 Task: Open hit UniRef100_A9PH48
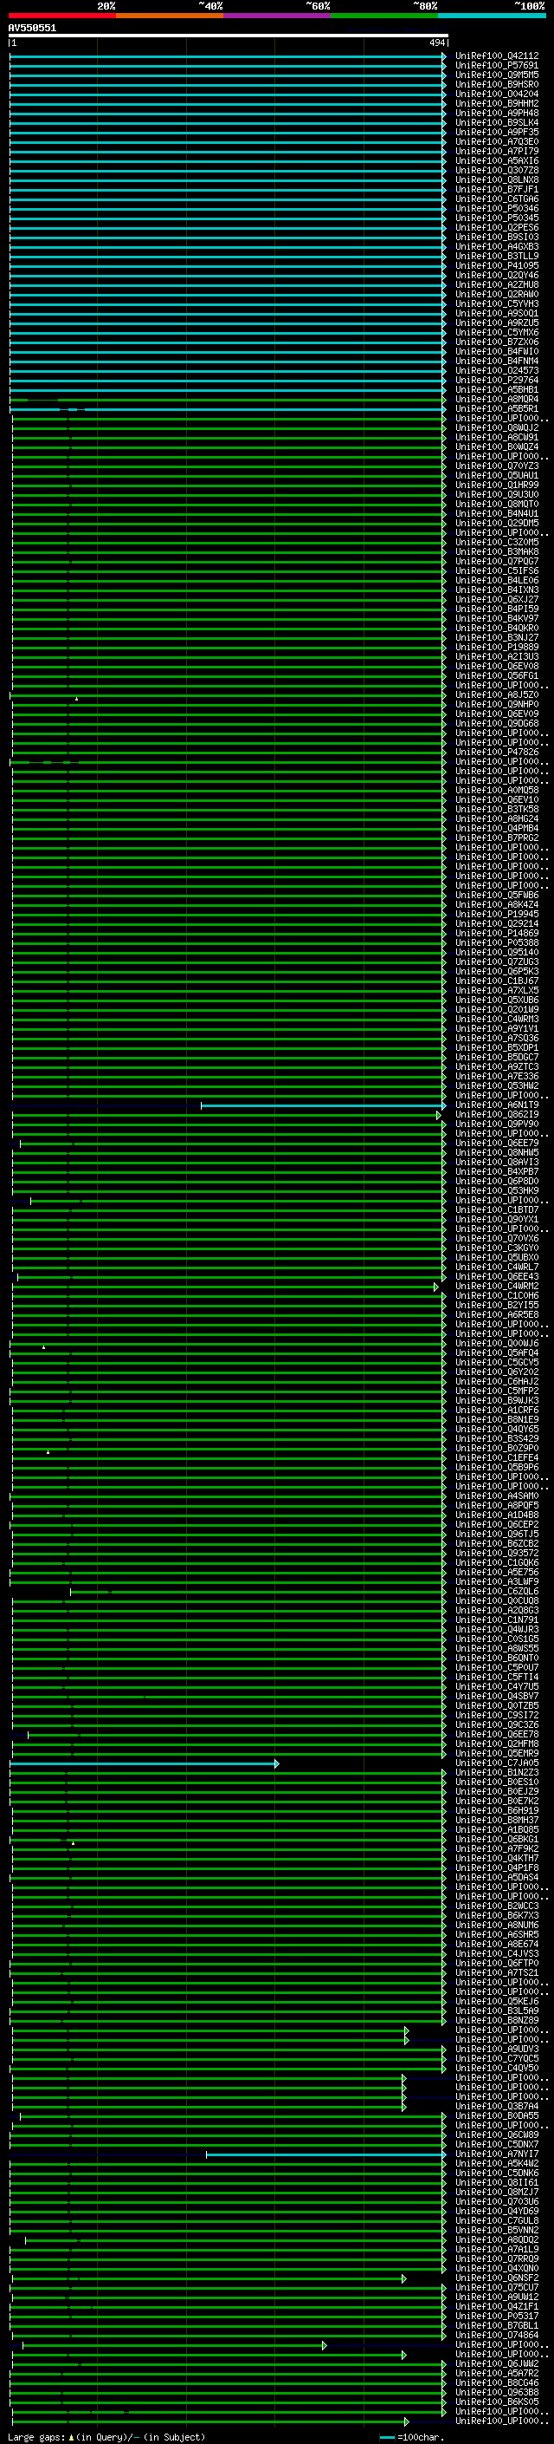click(497, 113)
